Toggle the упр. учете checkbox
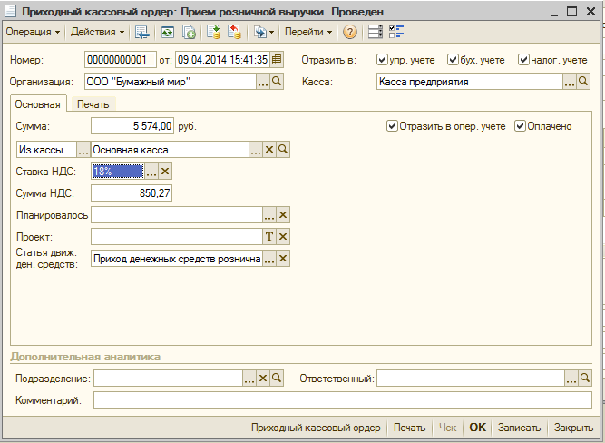605x443 pixels. coord(382,60)
